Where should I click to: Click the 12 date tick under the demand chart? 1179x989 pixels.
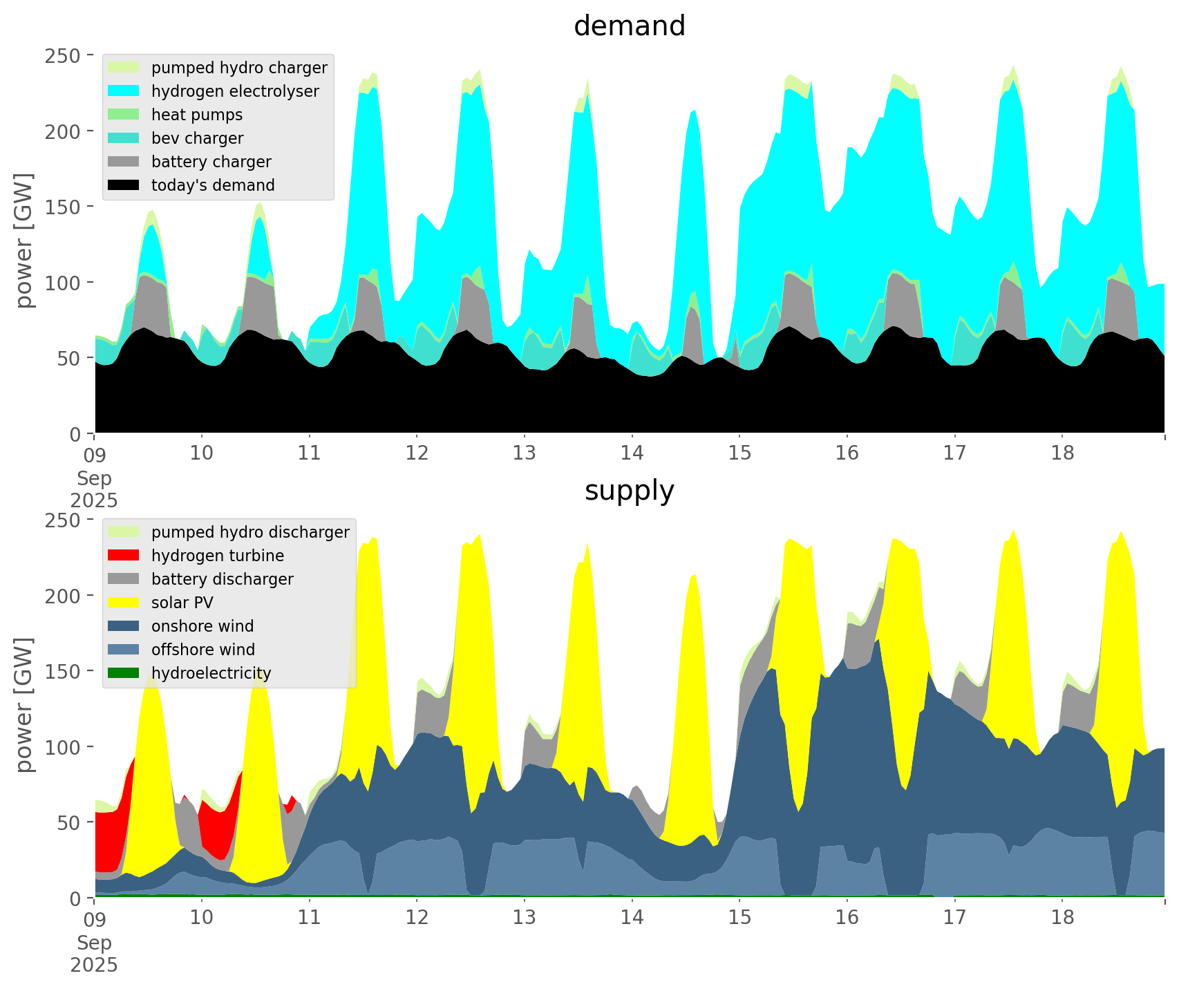tap(417, 453)
